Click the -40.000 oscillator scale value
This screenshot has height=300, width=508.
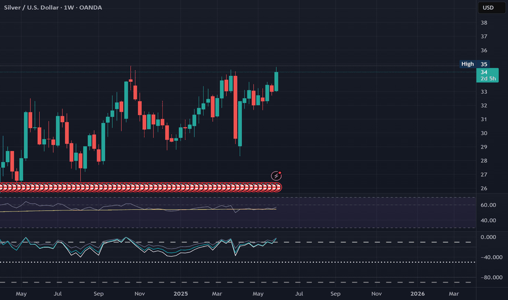coord(492,257)
